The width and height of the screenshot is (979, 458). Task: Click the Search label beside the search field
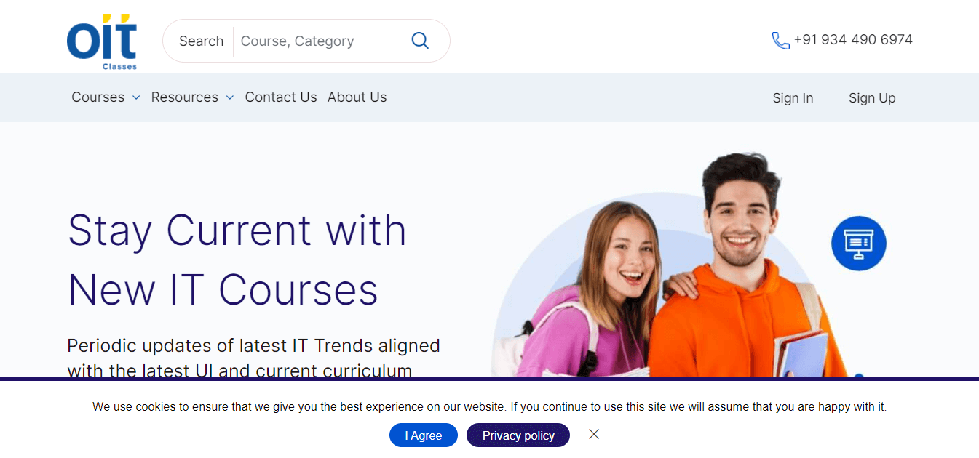[x=202, y=41]
